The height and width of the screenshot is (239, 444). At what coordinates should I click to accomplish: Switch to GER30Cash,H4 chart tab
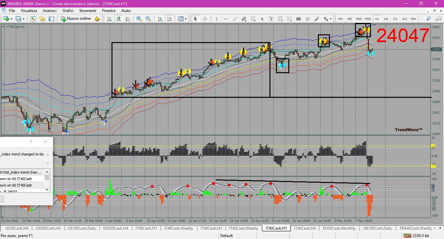[x=116, y=228]
